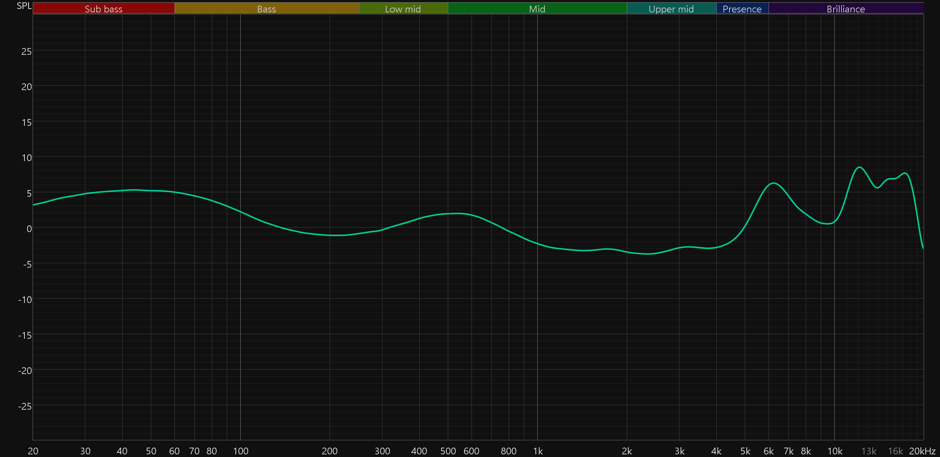Image resolution: width=940 pixels, height=457 pixels.
Task: Click the SPL axis label
Action: [x=24, y=6]
